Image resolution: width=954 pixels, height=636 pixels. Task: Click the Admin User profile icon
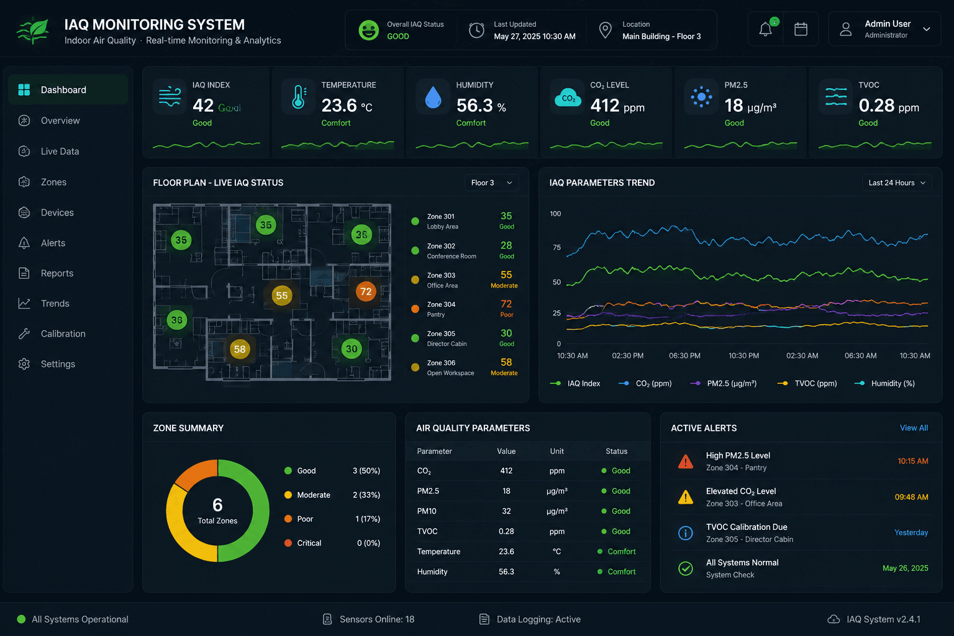(845, 29)
